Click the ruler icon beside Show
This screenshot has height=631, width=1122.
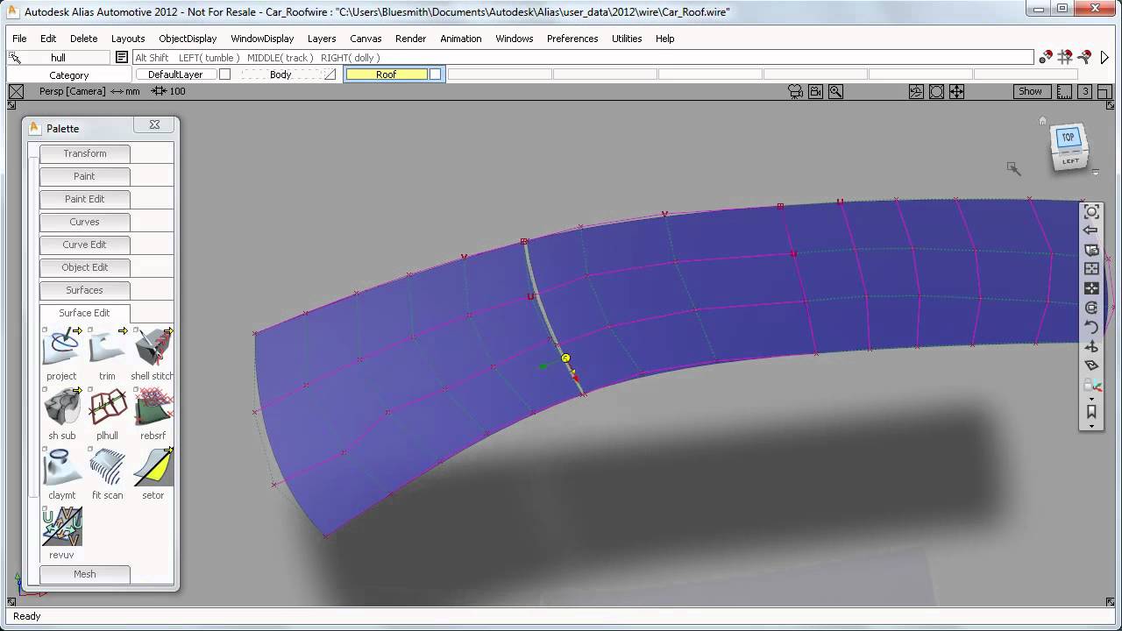tap(1064, 91)
